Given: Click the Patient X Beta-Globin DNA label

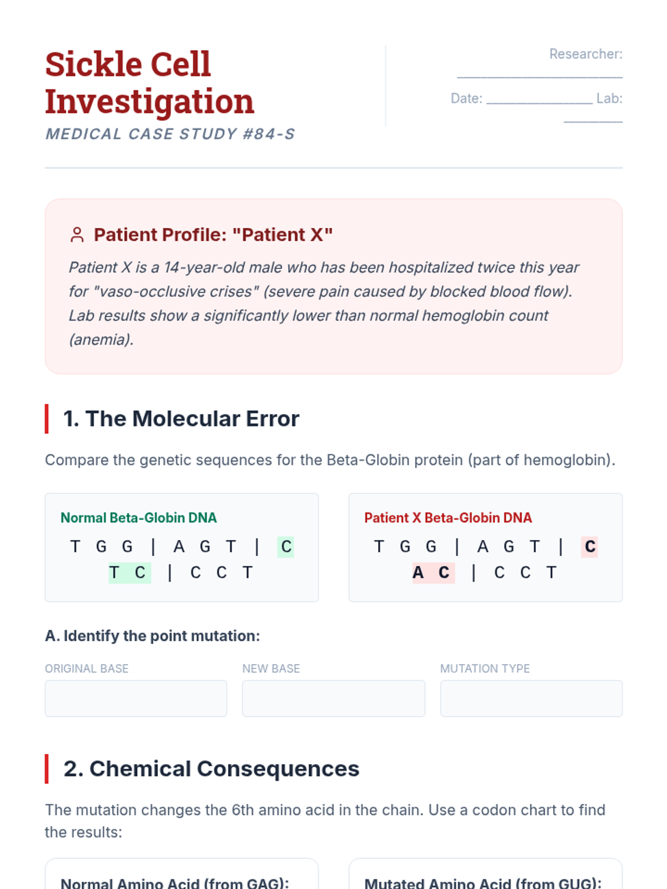Looking at the screenshot, I should (448, 518).
